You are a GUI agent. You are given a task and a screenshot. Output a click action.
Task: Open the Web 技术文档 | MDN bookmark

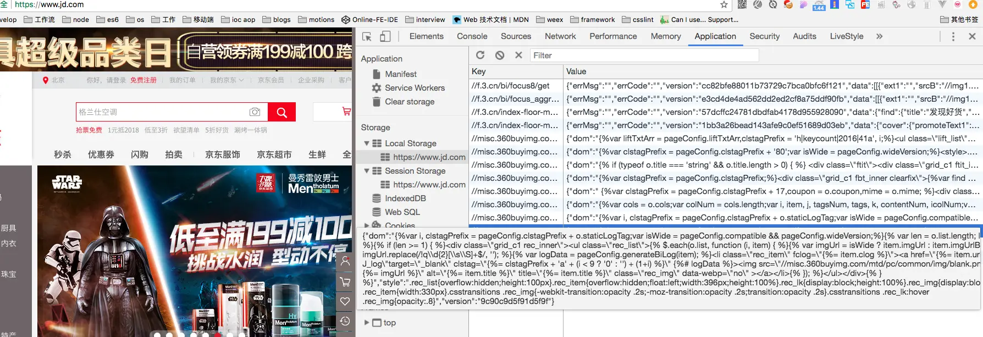[x=490, y=20]
